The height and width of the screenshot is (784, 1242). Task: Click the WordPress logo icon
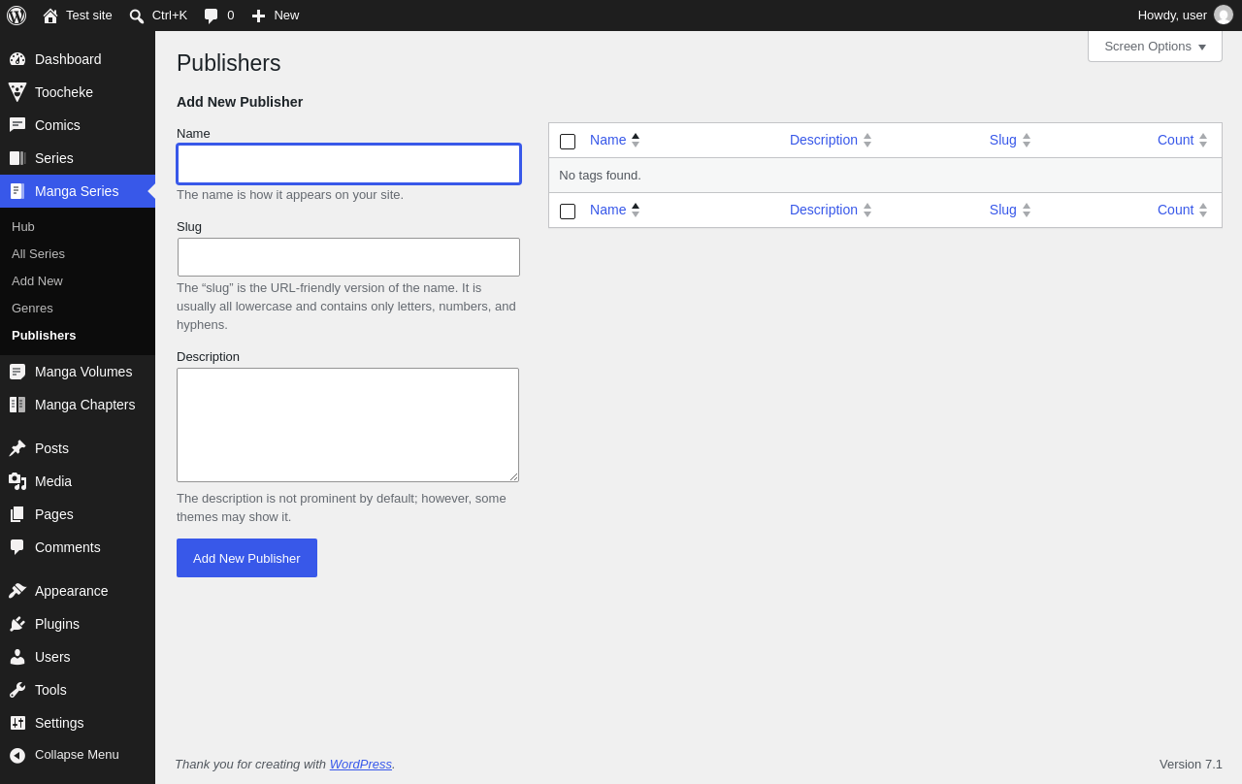click(16, 16)
